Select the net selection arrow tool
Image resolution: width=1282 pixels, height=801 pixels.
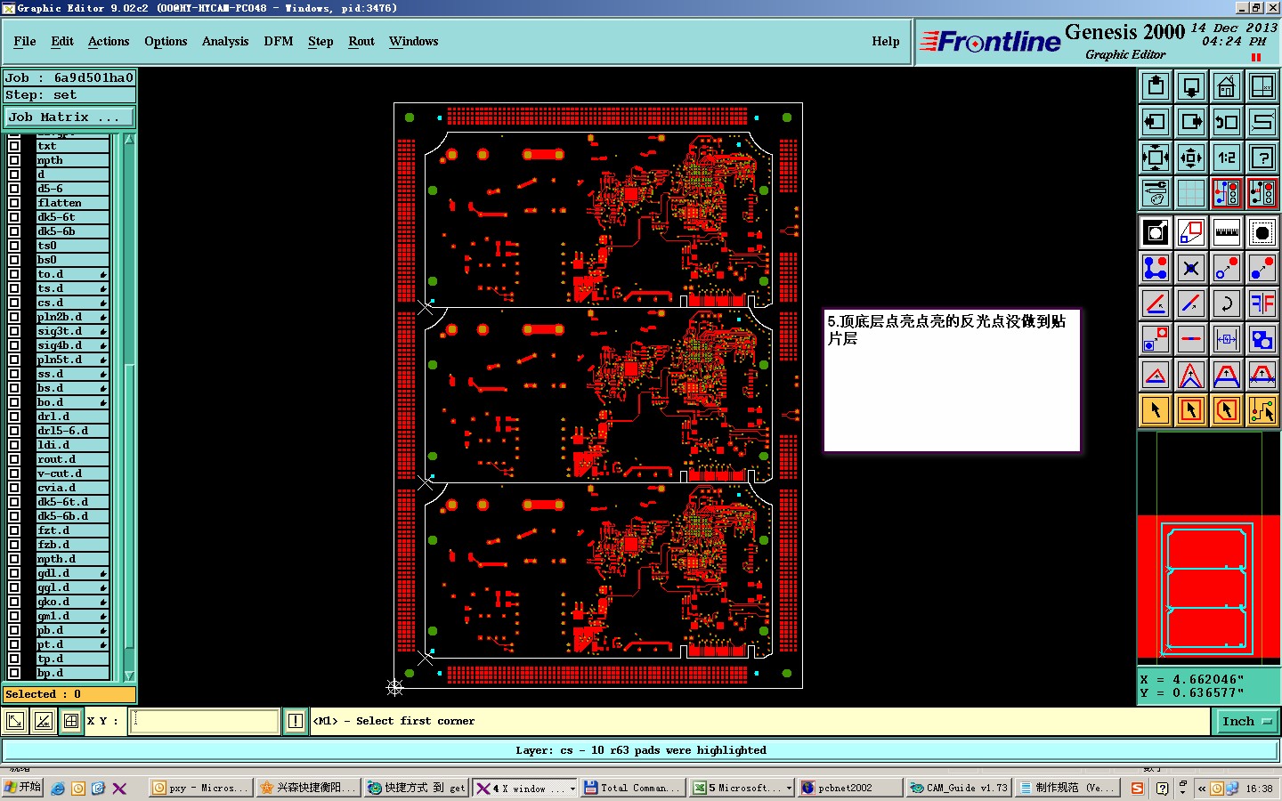[1262, 410]
